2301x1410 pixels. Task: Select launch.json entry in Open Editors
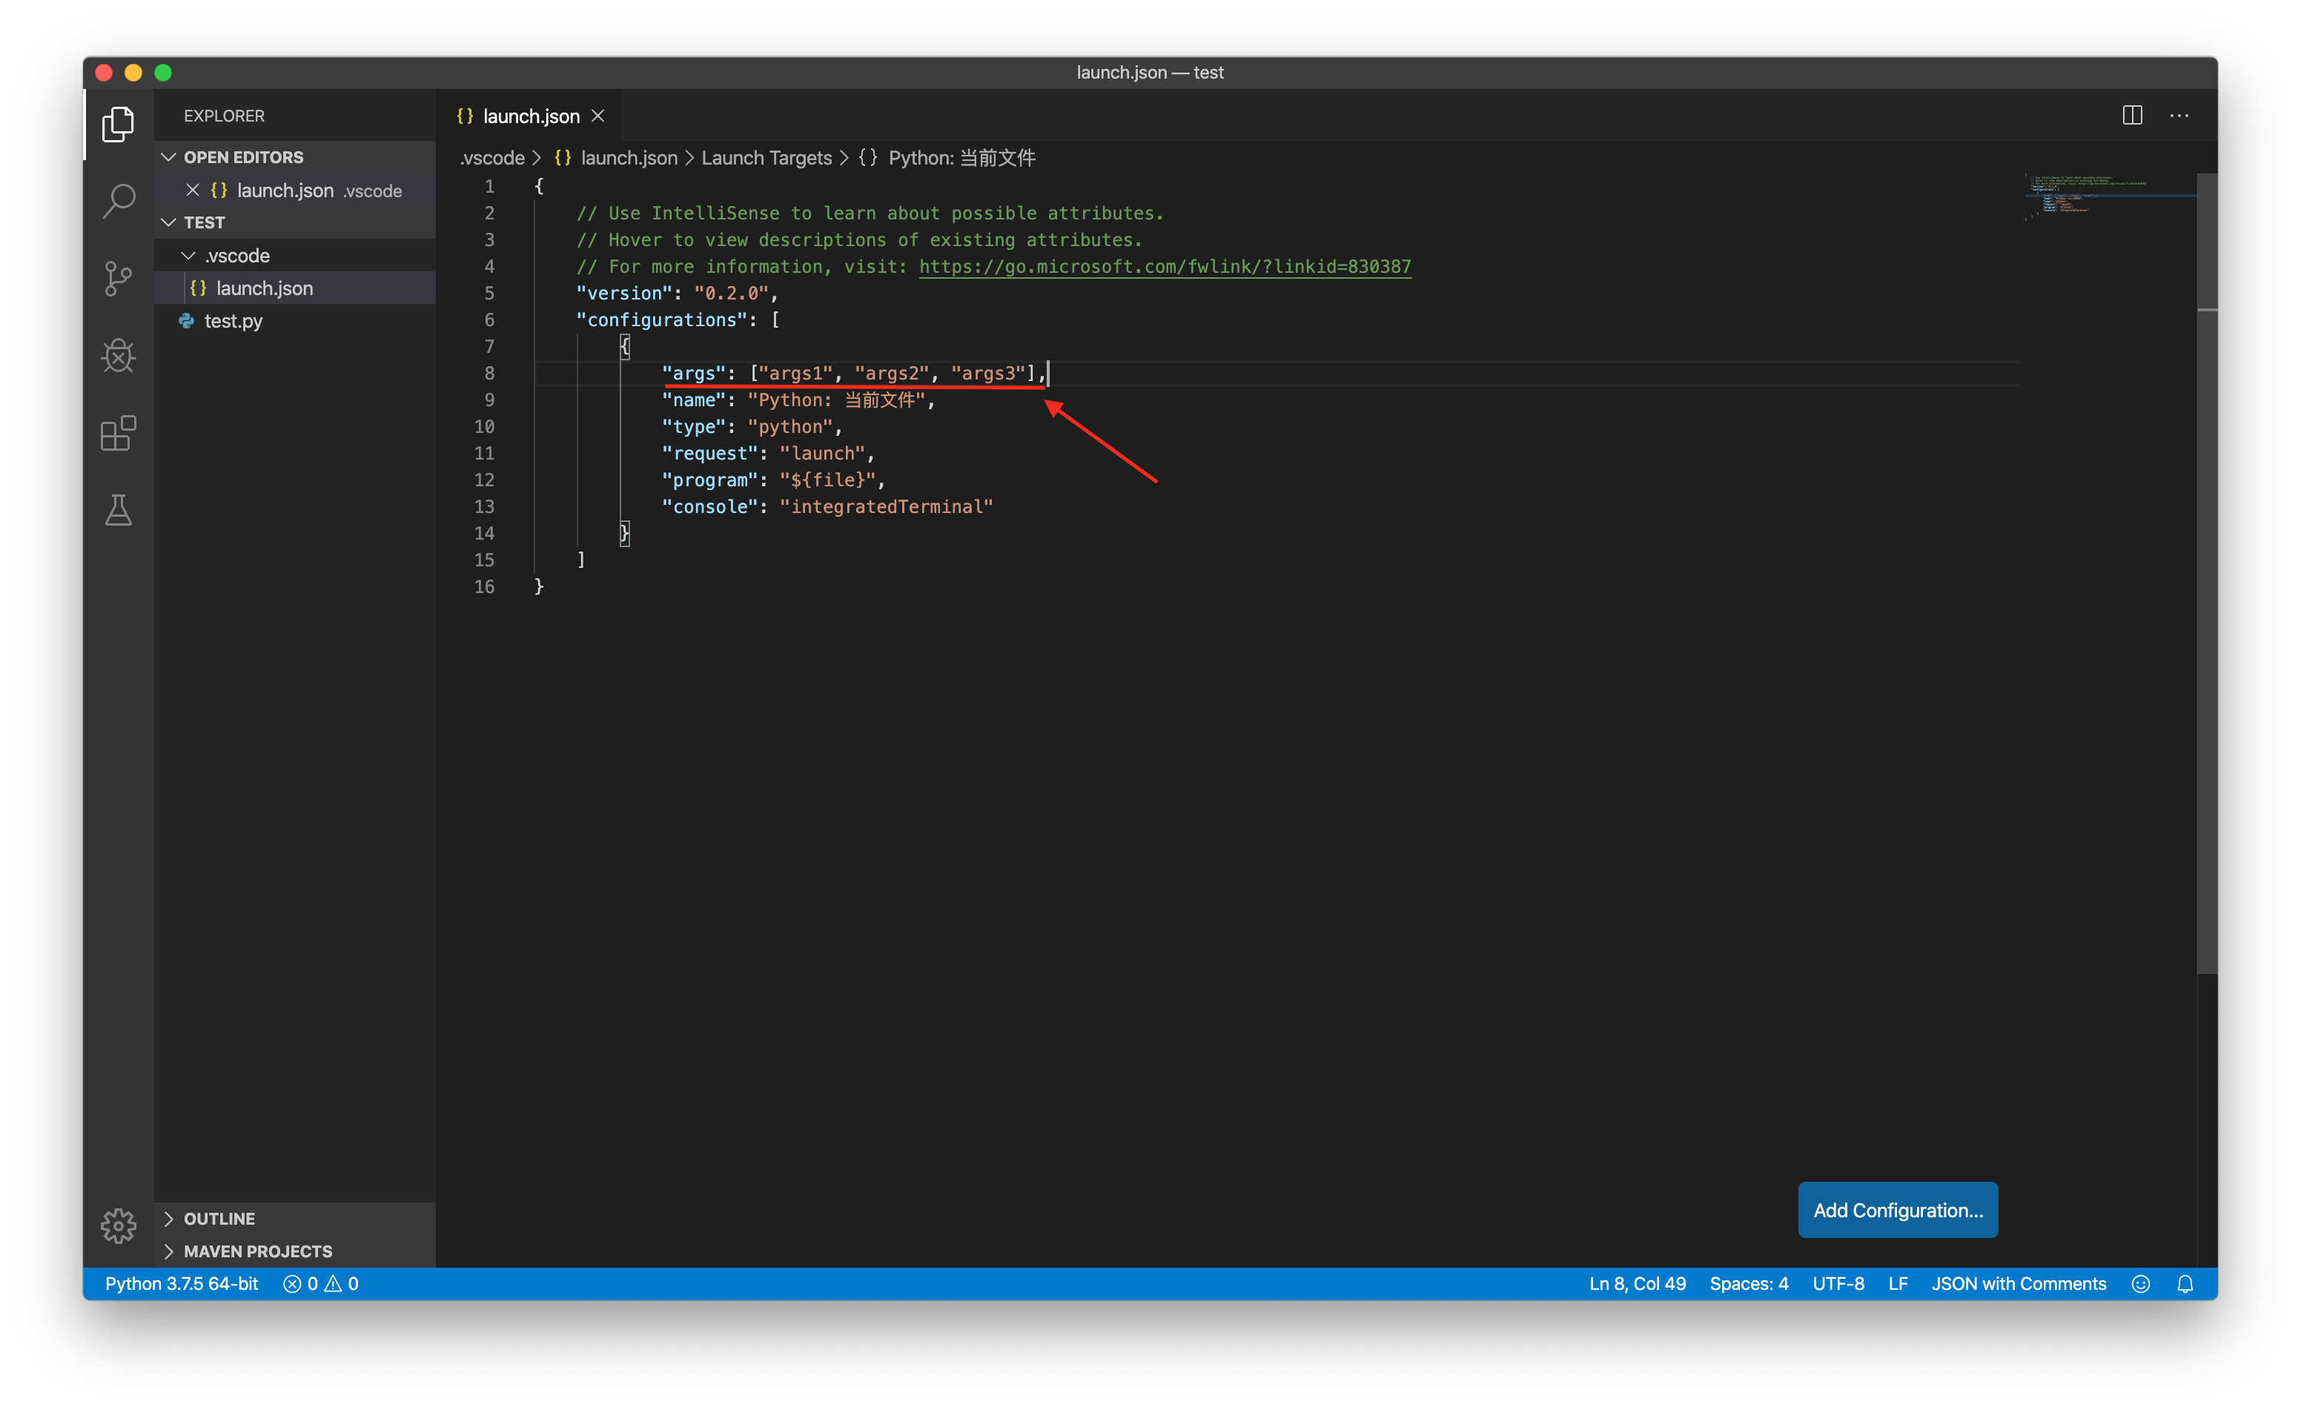(295, 191)
